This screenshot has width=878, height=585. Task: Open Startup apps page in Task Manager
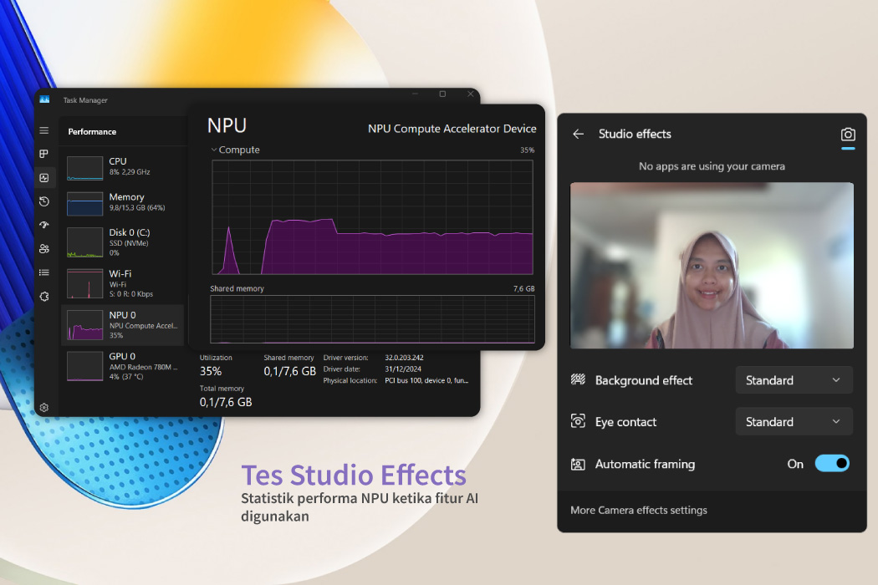tap(44, 225)
